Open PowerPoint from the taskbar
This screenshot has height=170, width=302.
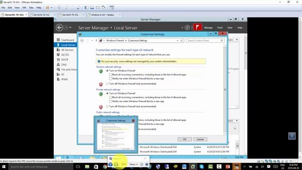(227, 167)
